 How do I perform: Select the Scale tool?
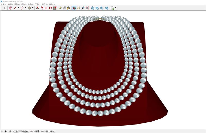(55, 8)
